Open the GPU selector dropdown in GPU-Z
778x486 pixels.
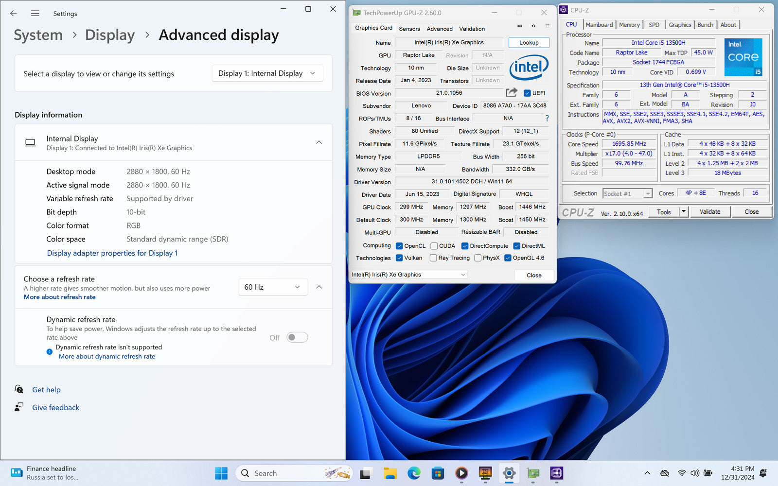[408, 275]
